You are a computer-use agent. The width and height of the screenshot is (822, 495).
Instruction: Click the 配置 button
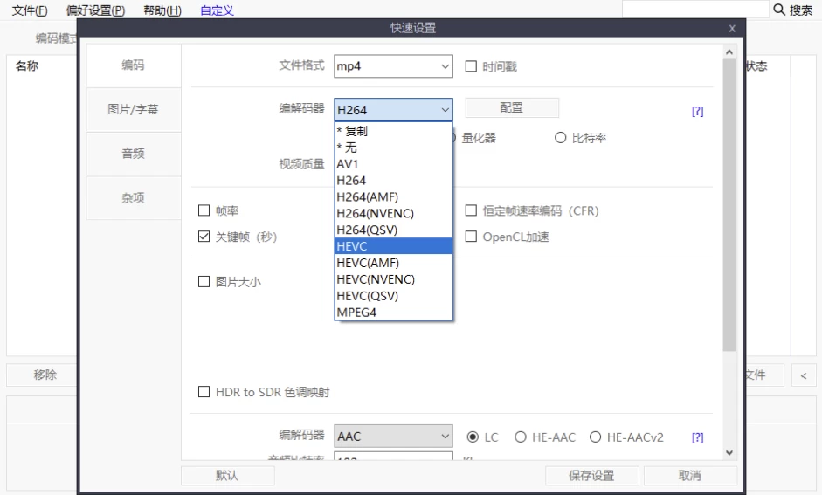click(x=511, y=108)
